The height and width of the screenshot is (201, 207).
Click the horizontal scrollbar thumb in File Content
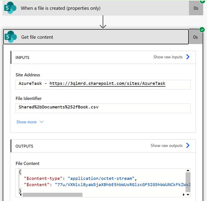52,195
